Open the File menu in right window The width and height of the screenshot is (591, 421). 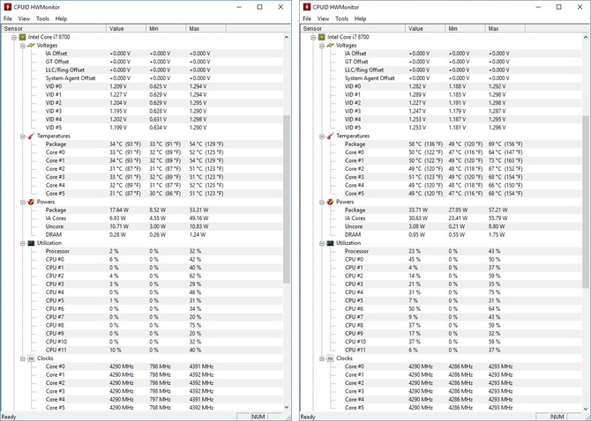click(x=307, y=18)
